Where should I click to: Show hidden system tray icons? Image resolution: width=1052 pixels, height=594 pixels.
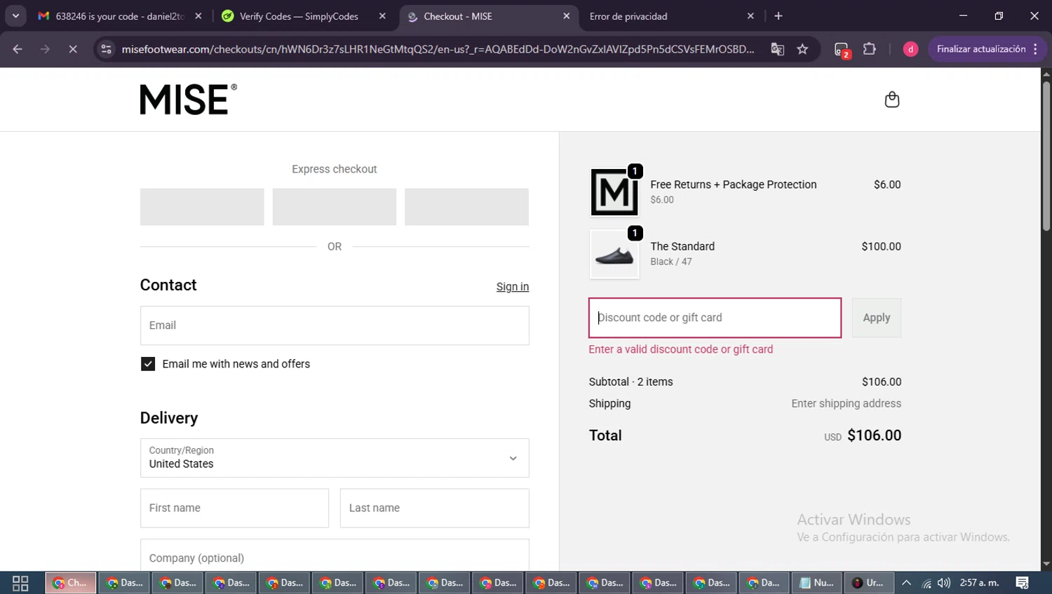[906, 583]
